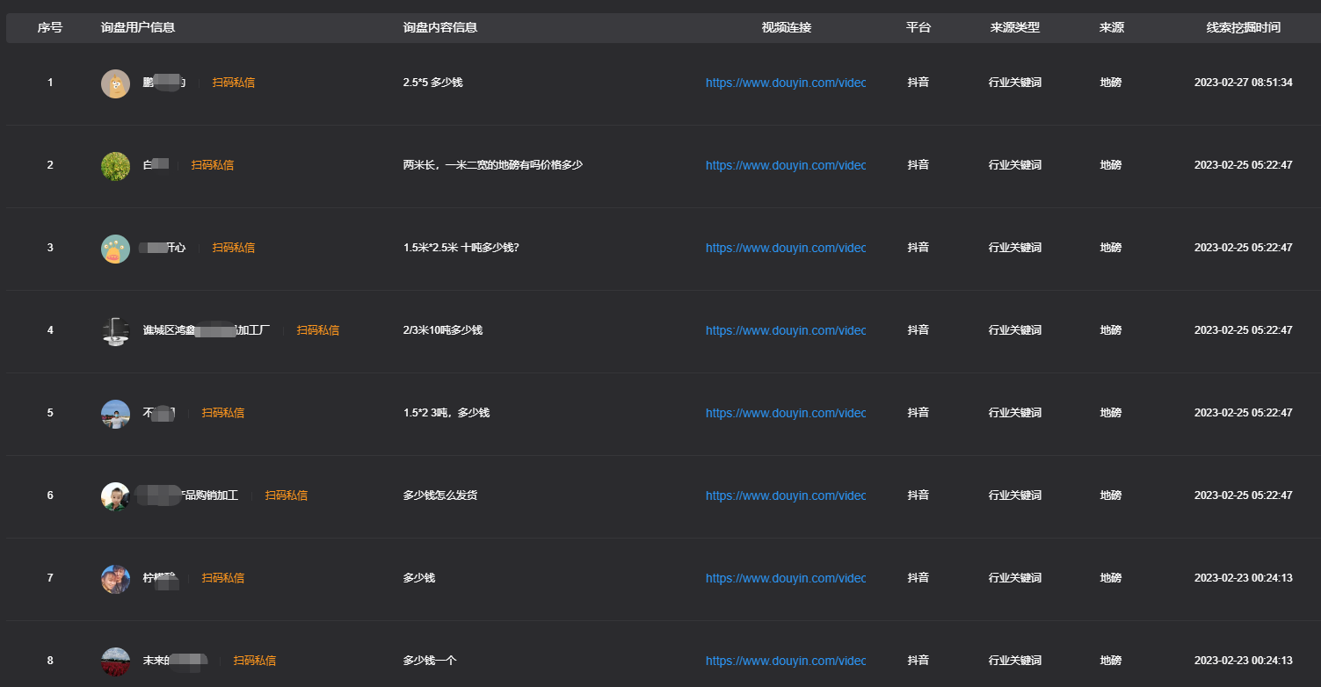Click the red field avatar in row 8
1321x687 pixels.
pos(115,662)
